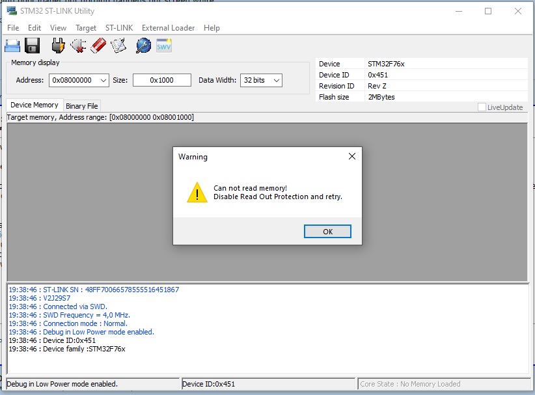The width and height of the screenshot is (535, 395).
Task: Click 'Connection mode : Normal.' log line
Action: 68,323
